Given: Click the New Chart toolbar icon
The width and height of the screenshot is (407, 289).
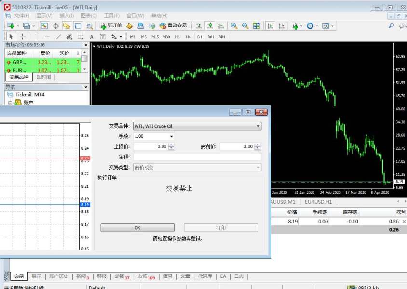Looking at the screenshot, I should (11, 26).
